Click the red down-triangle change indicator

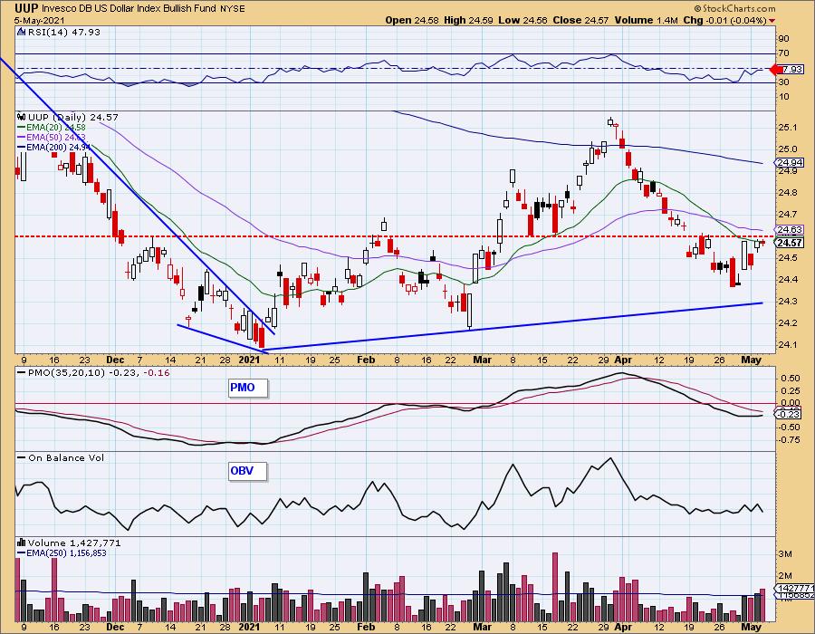772,21
